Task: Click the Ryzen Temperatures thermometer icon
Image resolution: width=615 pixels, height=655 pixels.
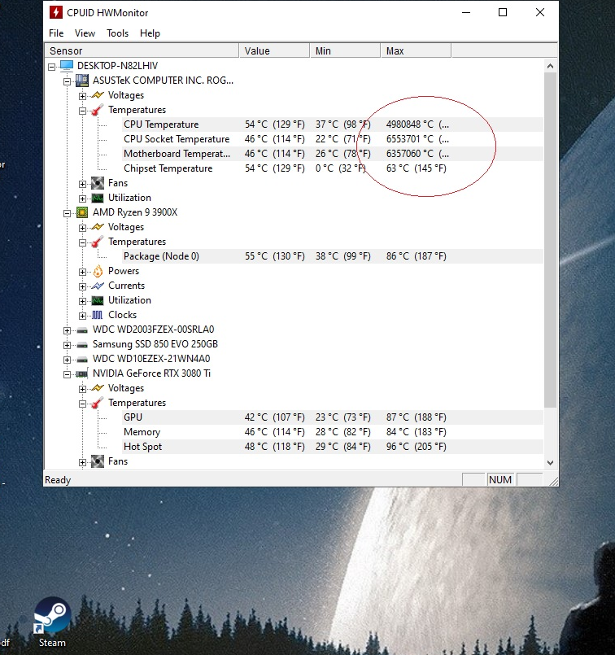Action: point(98,242)
